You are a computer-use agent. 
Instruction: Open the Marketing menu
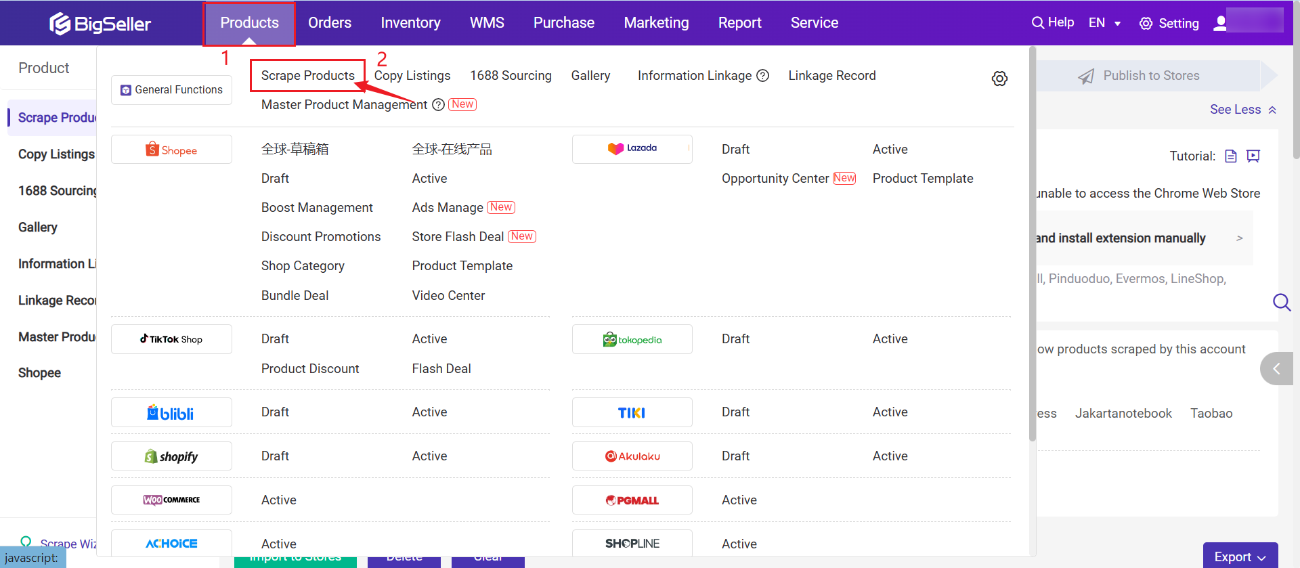coord(656,23)
